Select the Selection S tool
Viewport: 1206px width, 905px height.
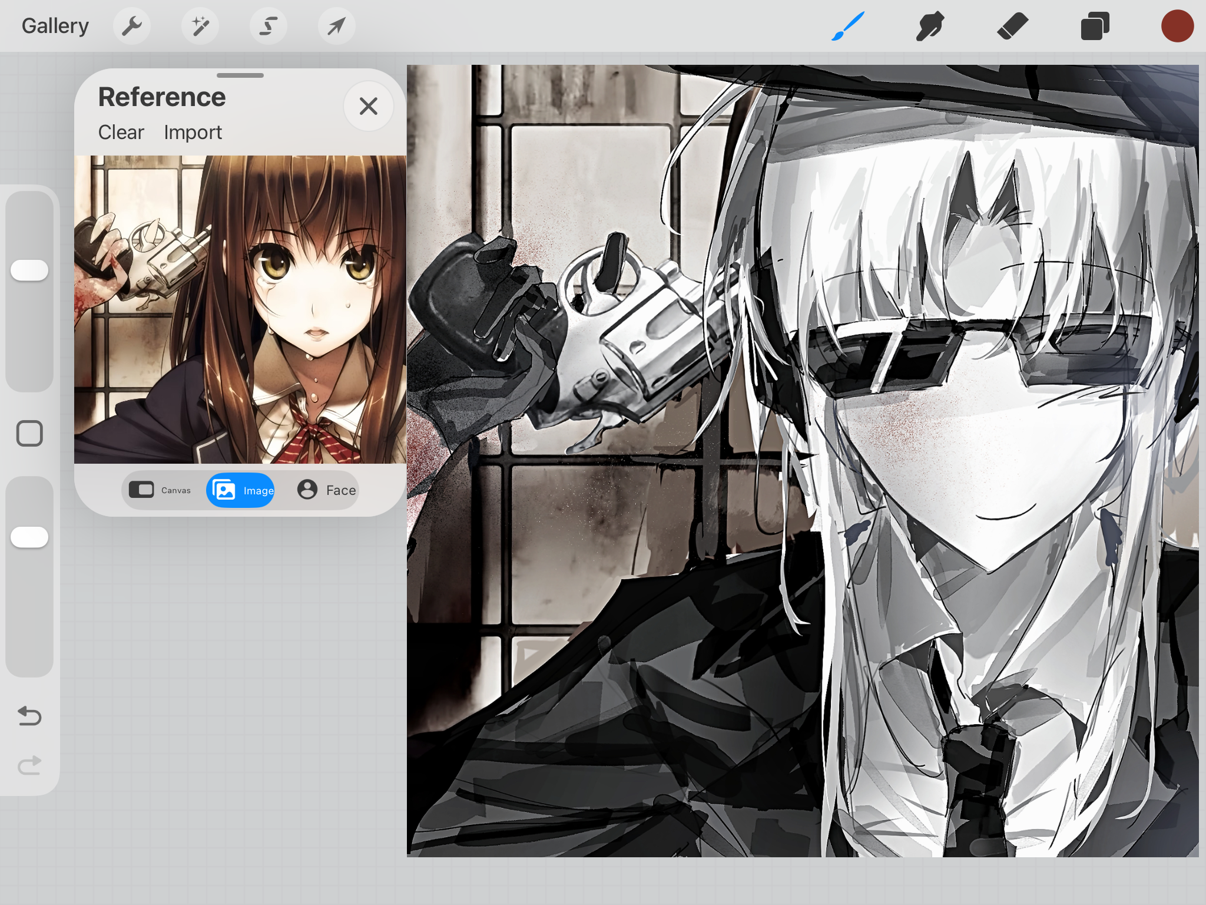[x=269, y=26]
